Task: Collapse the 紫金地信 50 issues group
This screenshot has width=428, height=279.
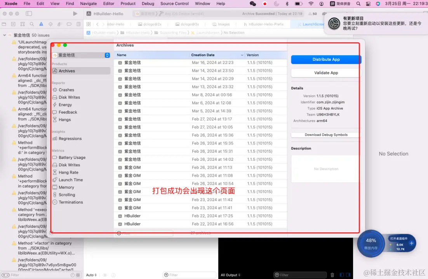Action: (x=4, y=35)
